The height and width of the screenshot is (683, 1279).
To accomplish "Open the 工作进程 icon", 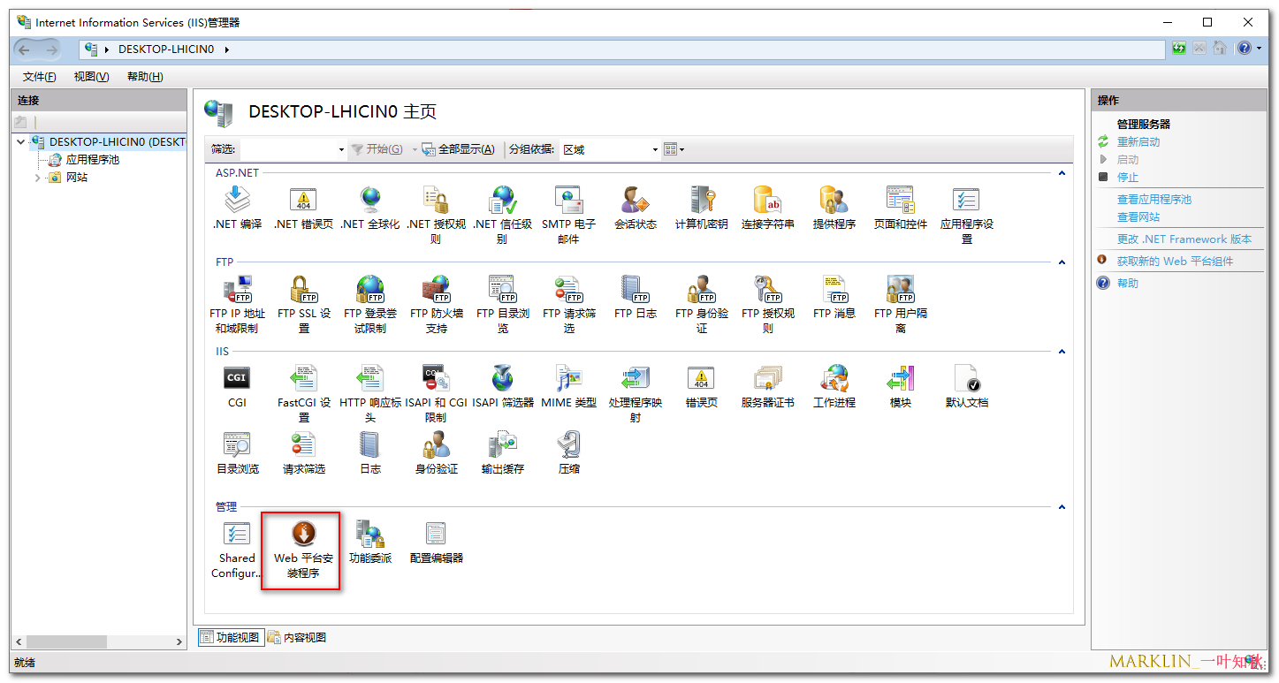I will (834, 378).
